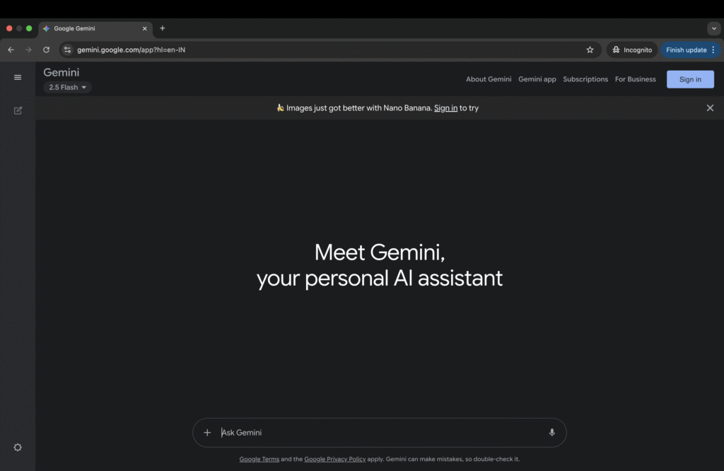The image size is (724, 471).
Task: Go back using the browser back arrow
Action: pyautogui.click(x=10, y=50)
